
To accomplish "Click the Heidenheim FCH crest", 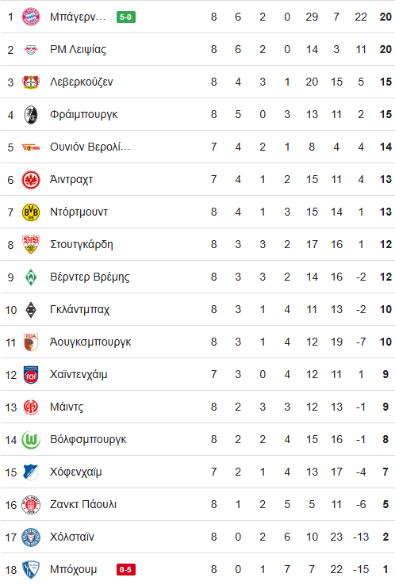I will point(31,375).
